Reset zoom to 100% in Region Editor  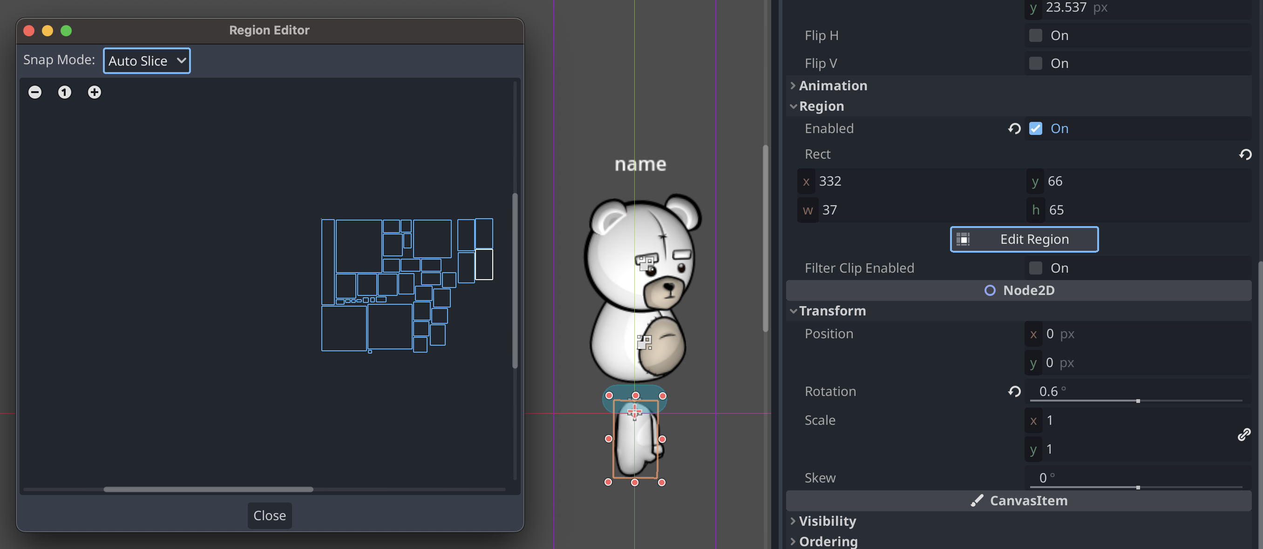click(x=64, y=92)
